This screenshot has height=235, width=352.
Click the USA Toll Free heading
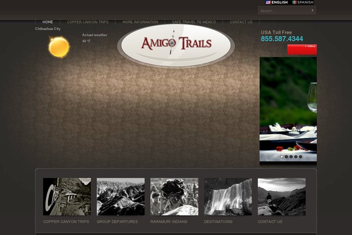(276, 32)
